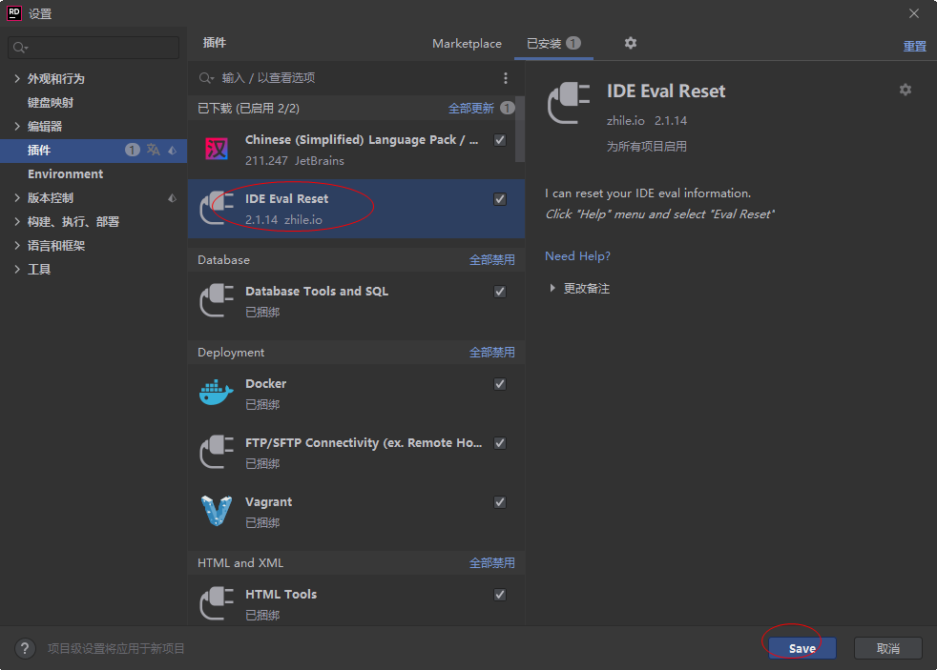Open the 为所有项目启用 dropdown
937x670 pixels.
(647, 146)
